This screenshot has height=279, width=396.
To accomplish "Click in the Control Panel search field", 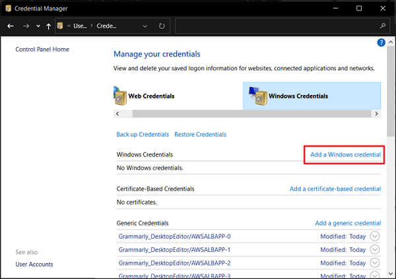I will tap(277, 26).
